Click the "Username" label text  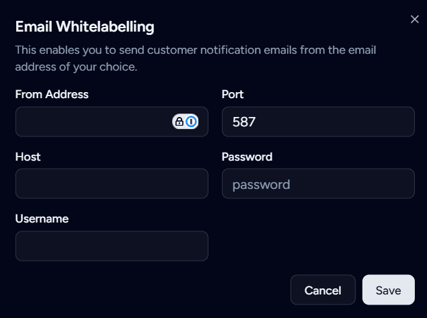click(42, 218)
